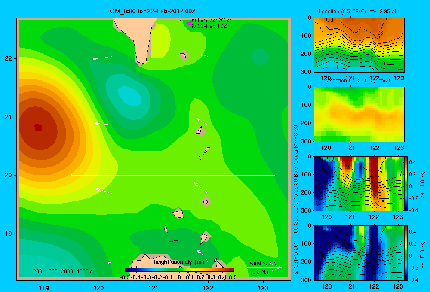This screenshot has height=292, width=430.
Task: Click the "vel. E (m/s)" axis label
Action: coord(422,255)
